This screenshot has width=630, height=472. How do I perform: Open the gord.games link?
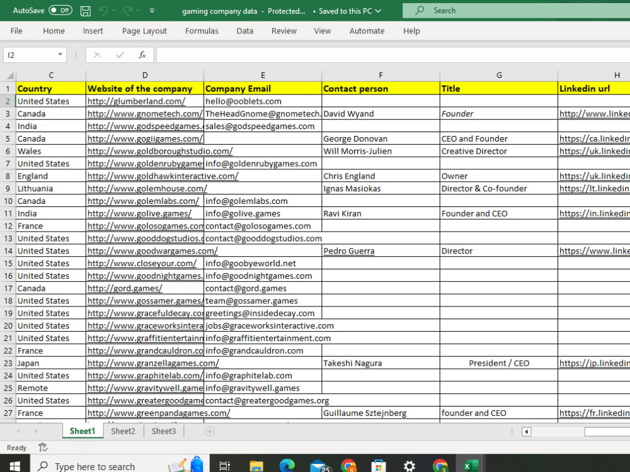[x=125, y=288]
